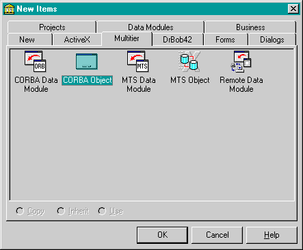Open the DrBob42 tab

(177, 40)
